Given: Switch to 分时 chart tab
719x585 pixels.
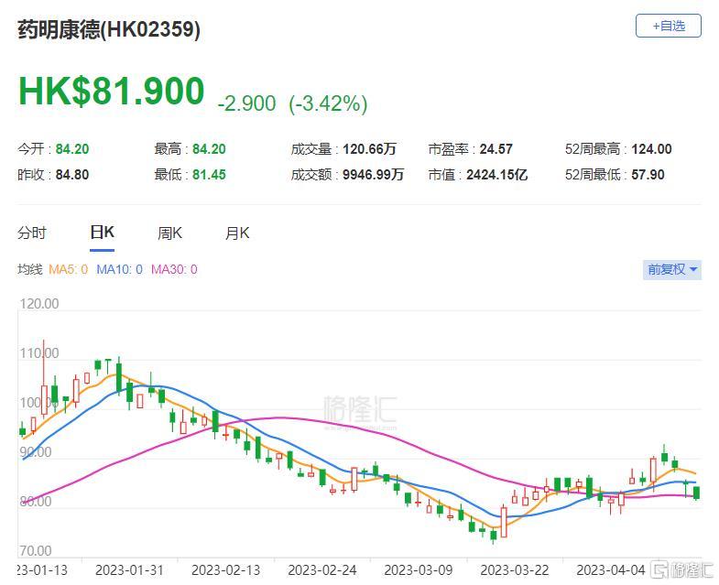Looking at the screenshot, I should click(x=32, y=233).
